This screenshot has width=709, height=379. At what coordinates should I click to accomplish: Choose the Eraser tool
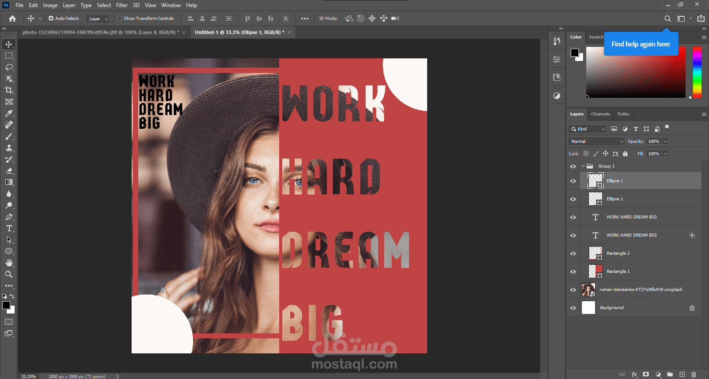pos(9,171)
